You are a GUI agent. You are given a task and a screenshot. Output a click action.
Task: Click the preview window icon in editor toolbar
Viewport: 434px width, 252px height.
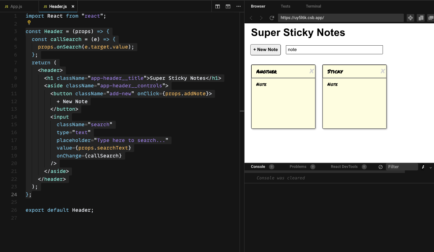pos(228,6)
